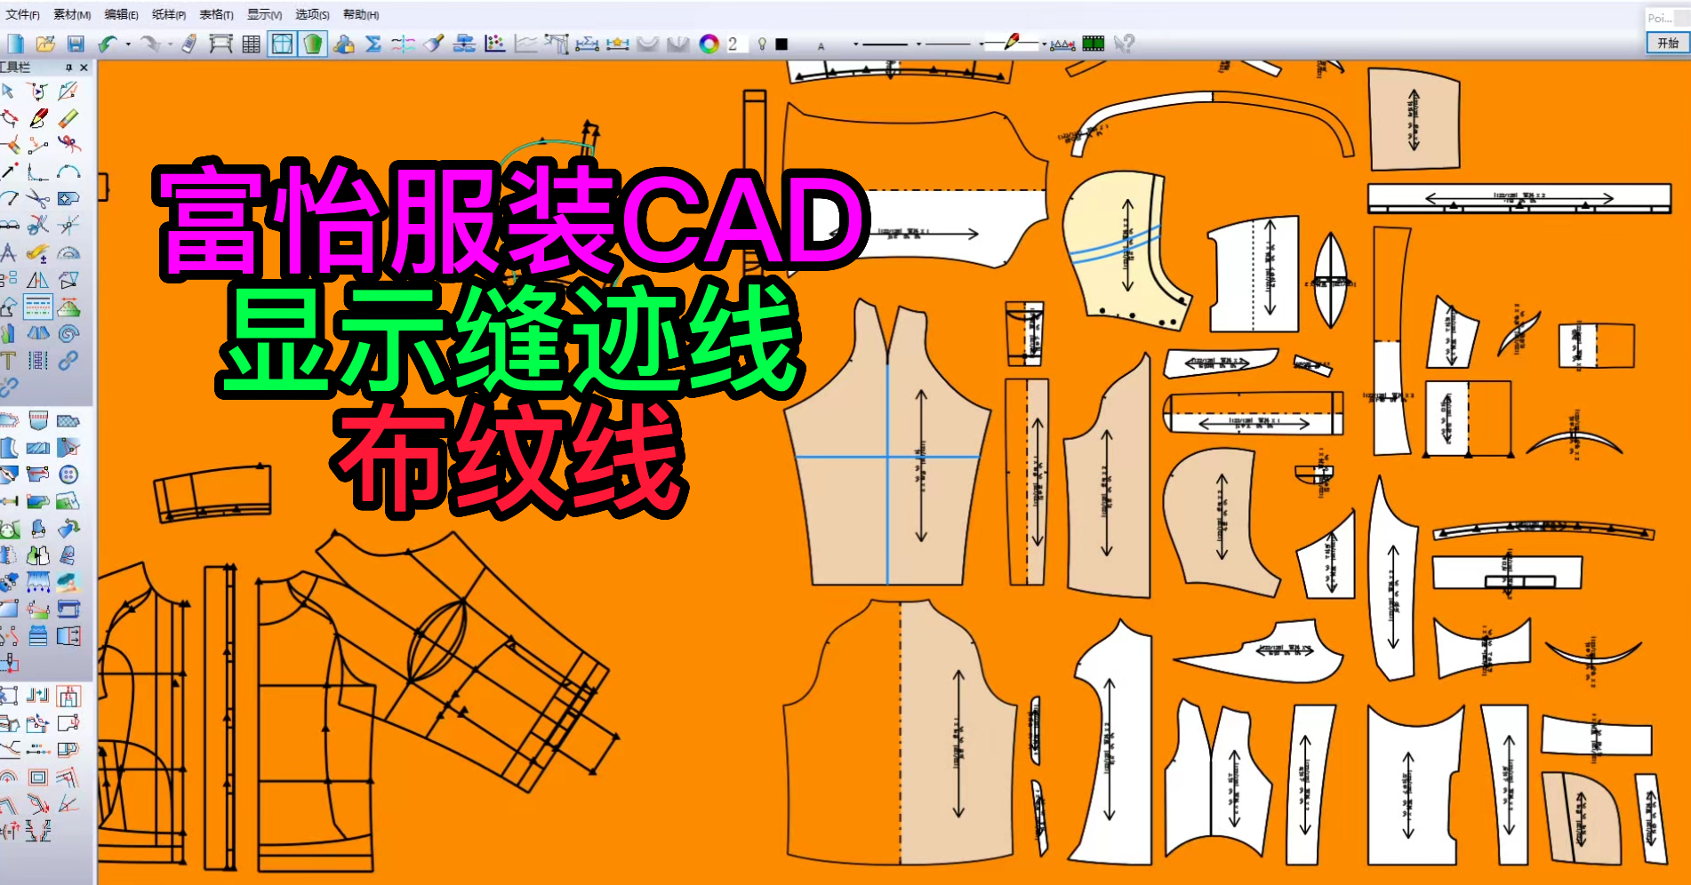Viewport: 1691px width, 885px height.
Task: Select the blue arc curve tool
Action: point(68,171)
